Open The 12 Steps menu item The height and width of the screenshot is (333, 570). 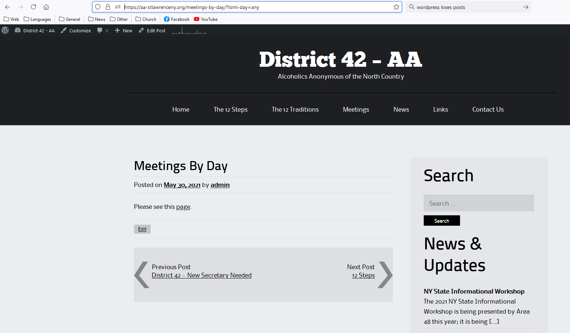[x=230, y=109]
